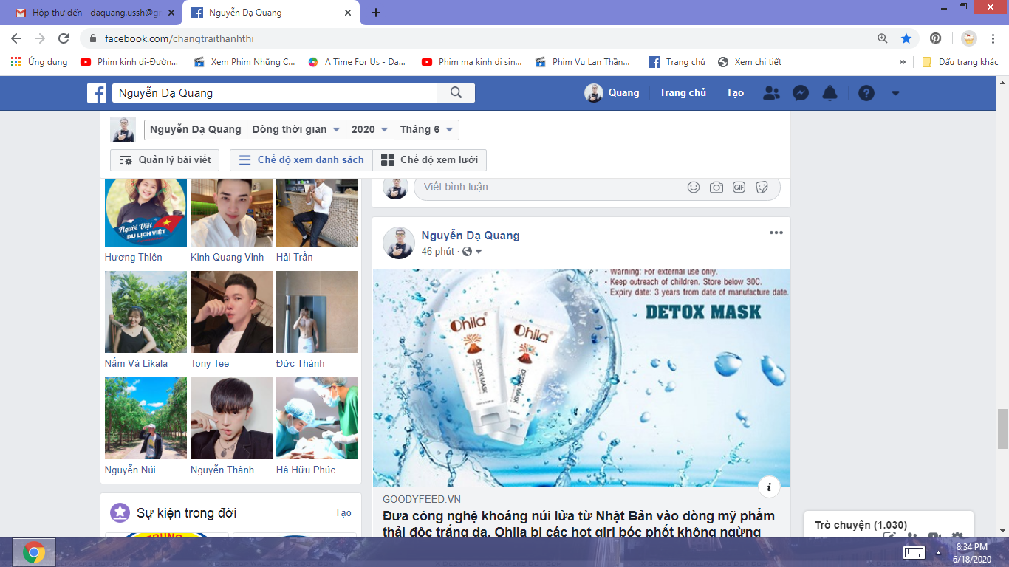Go to Trang chủ in header

tap(683, 93)
